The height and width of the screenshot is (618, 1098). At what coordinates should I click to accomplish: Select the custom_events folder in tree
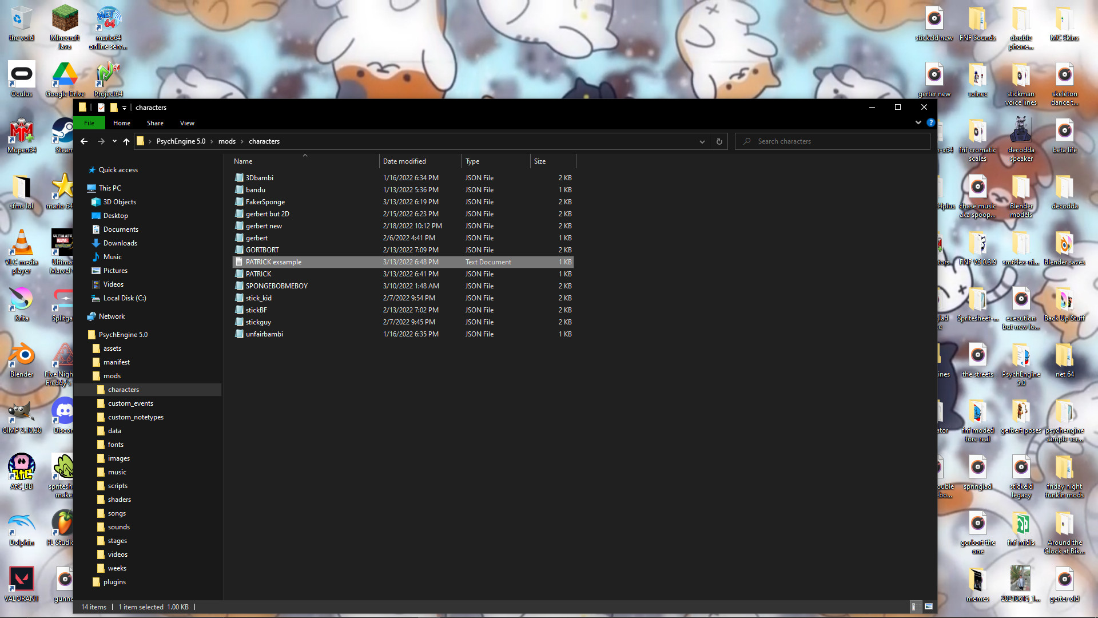[130, 403]
